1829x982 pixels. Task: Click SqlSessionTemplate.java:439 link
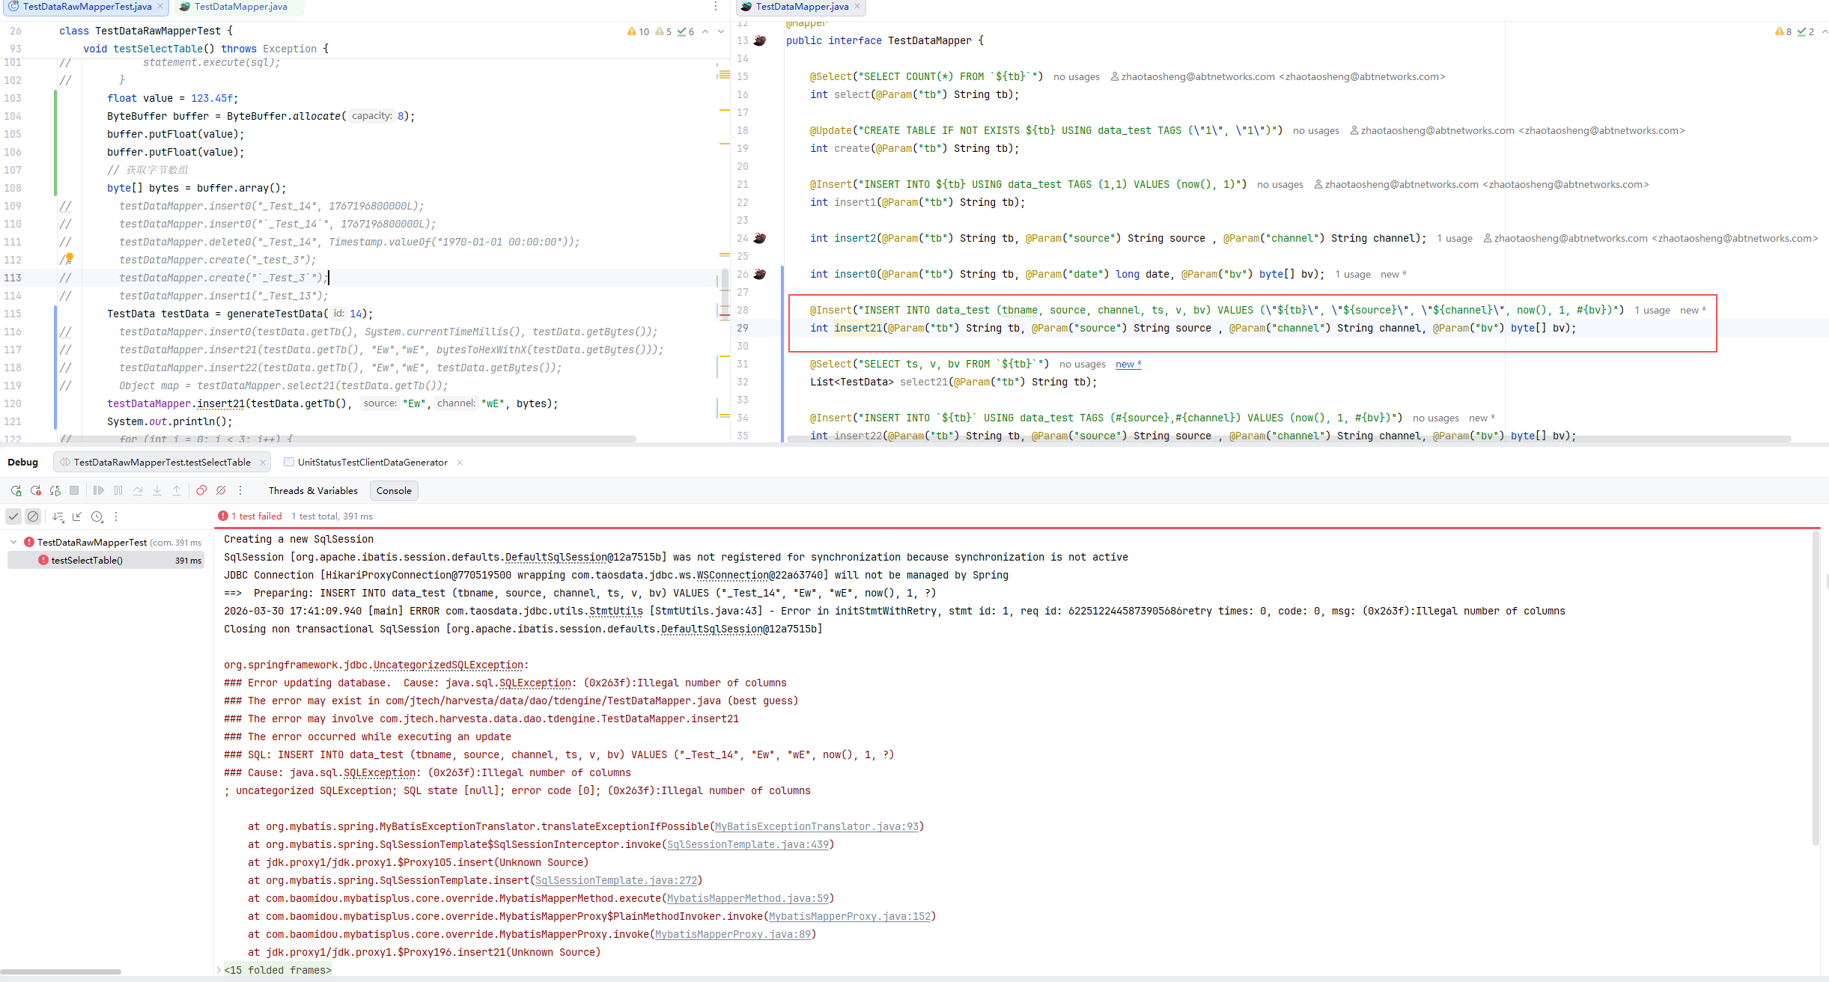747,844
